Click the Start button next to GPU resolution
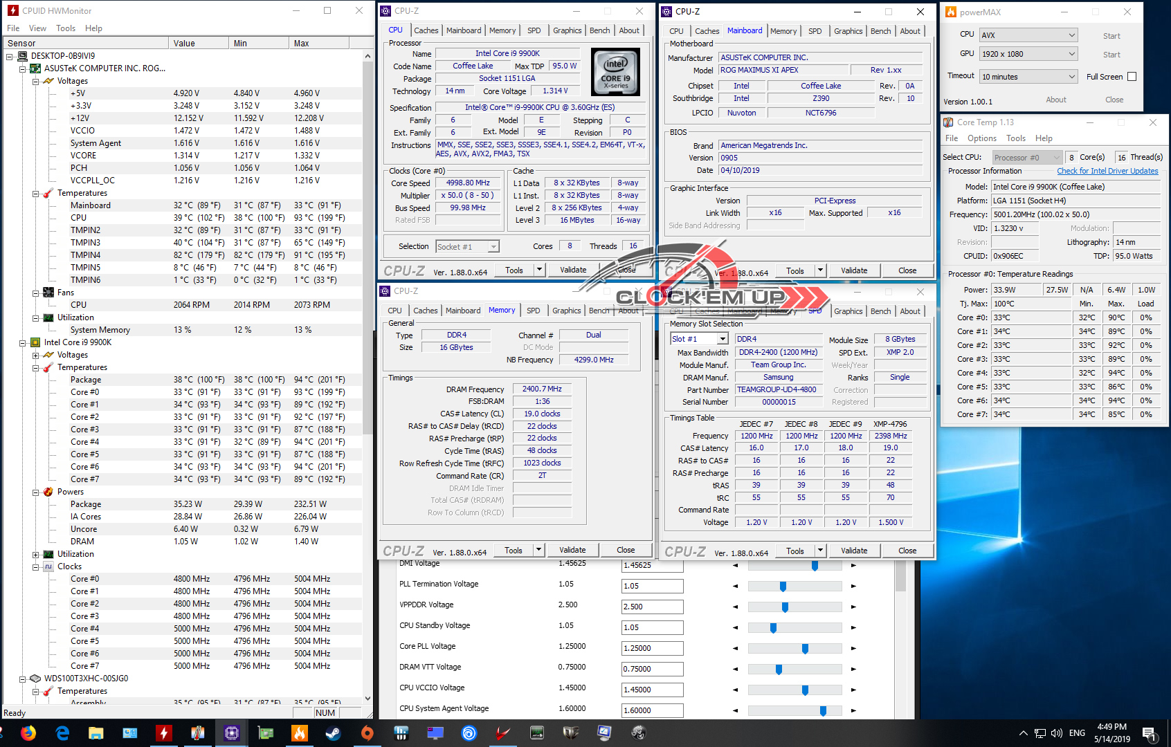1171x747 pixels. point(1111,55)
